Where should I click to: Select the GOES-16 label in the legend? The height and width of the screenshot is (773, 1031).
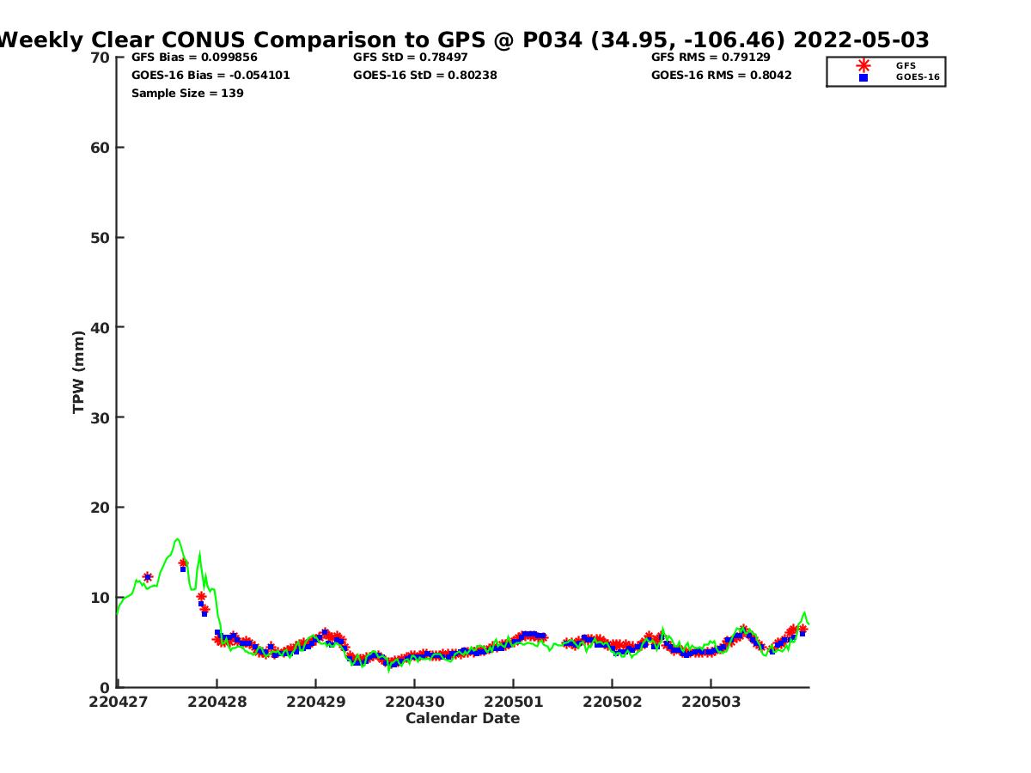[918, 77]
